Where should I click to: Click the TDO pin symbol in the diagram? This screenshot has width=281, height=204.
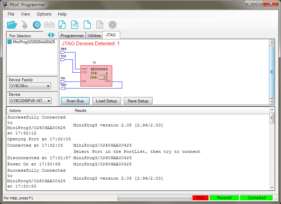(x=63, y=88)
